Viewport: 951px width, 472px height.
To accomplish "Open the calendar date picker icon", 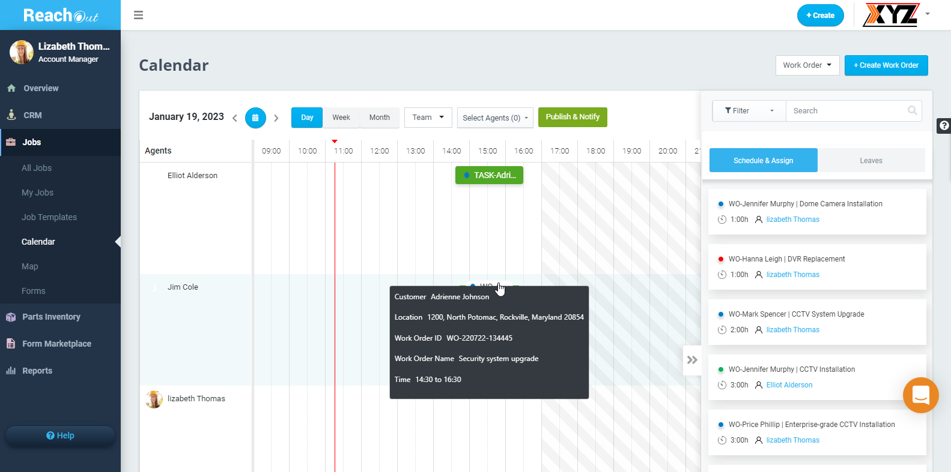I will (x=255, y=118).
